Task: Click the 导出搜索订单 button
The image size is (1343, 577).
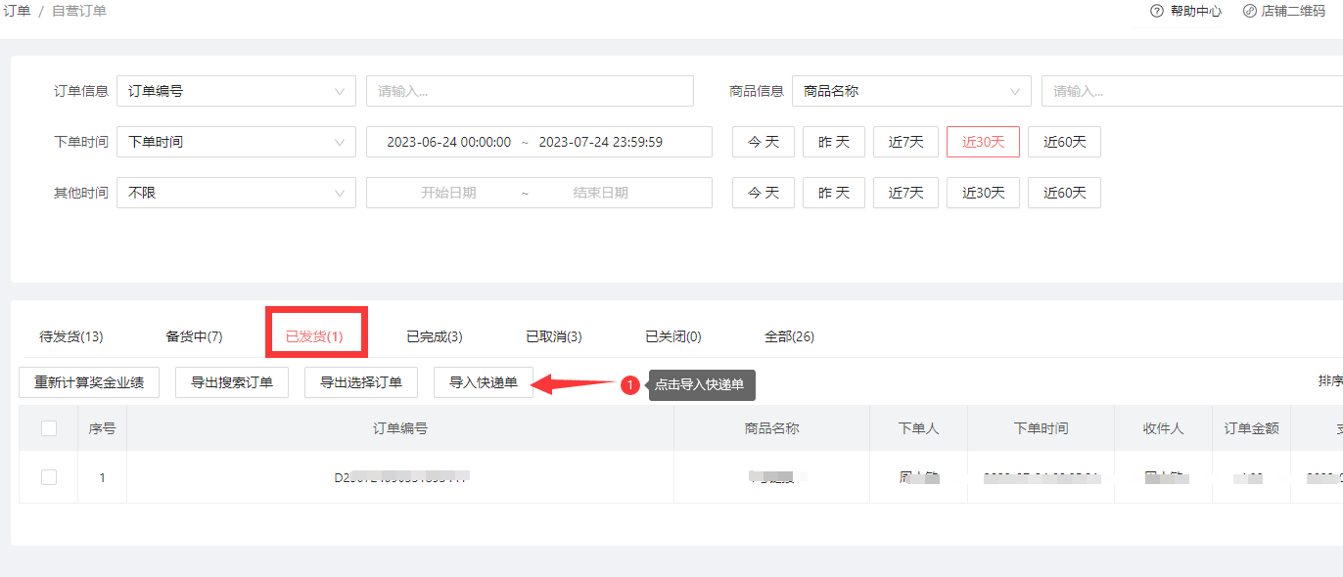Action: click(x=232, y=382)
